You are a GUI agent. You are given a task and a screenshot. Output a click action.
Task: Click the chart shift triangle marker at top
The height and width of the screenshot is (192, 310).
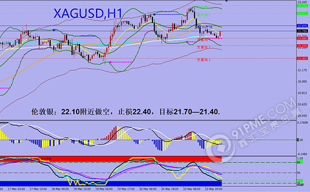click(226, 1)
